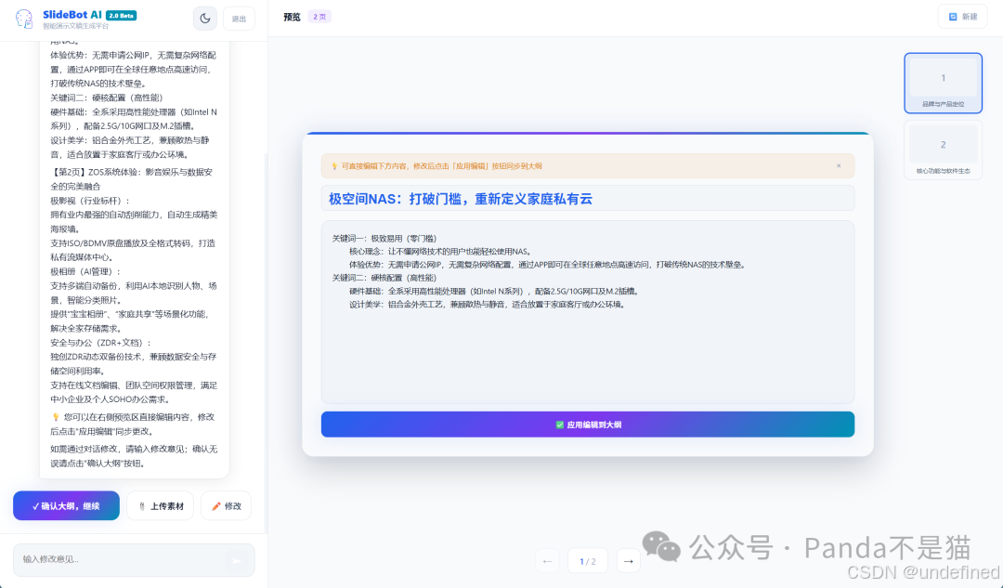
Task: Select the pencil icon on the 修改 button
Action: pos(215,506)
